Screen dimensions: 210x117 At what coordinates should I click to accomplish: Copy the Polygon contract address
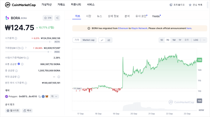pyautogui.click(x=39, y=96)
